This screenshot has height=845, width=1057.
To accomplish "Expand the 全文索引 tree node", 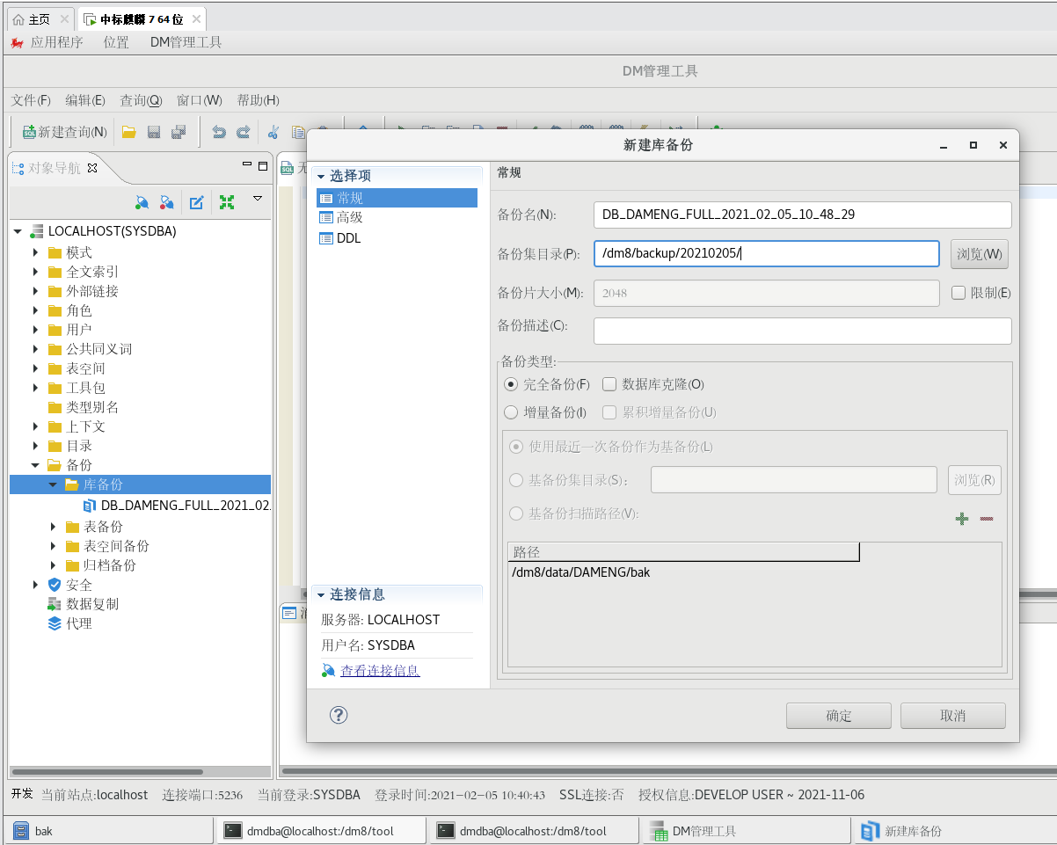I will point(36,272).
